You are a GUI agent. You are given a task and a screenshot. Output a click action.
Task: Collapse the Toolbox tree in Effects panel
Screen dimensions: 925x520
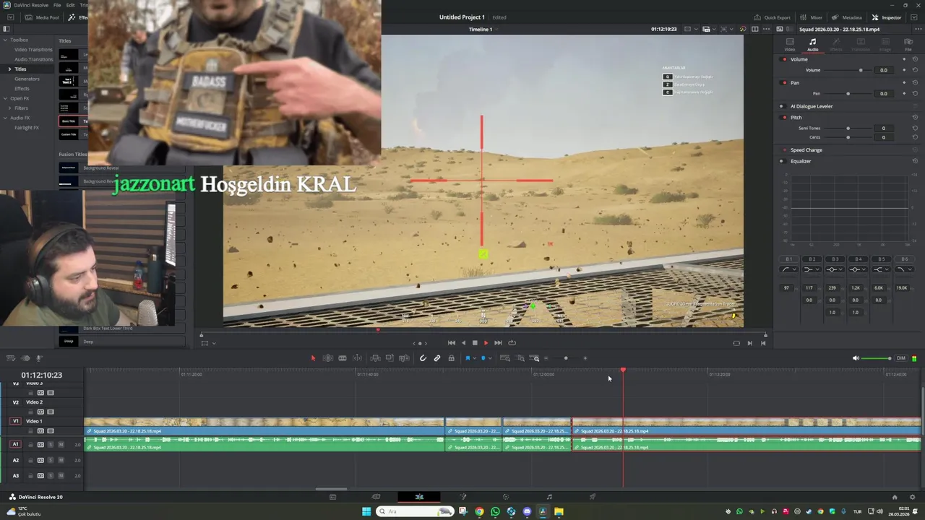(5, 40)
